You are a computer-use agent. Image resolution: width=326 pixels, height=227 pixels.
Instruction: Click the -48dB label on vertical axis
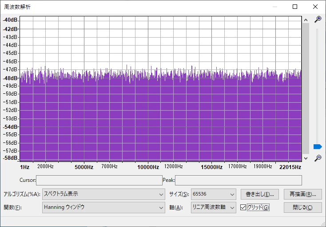(x=10, y=78)
